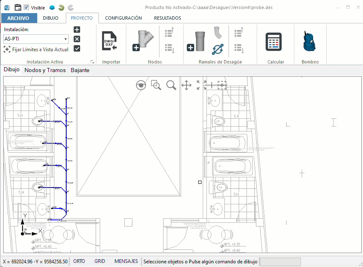Click the magnifier zoom tool in canvas
Screen dimensions: 363x267
click(x=171, y=85)
